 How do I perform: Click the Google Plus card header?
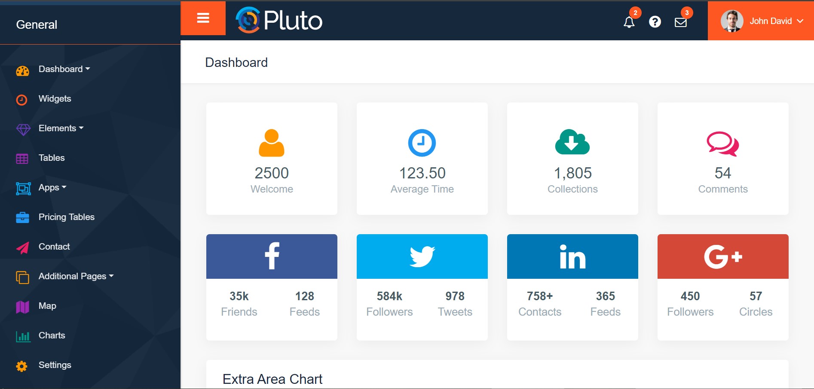723,256
